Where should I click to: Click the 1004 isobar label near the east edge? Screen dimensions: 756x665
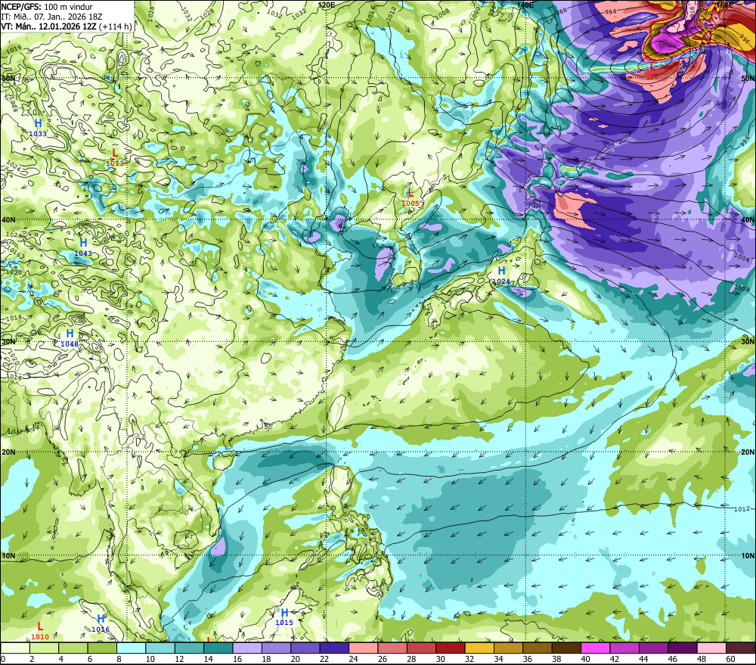[x=742, y=256]
